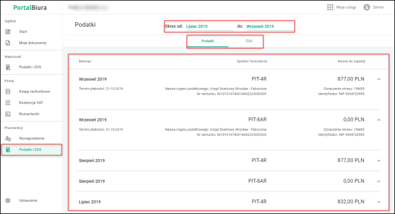Expand the Sierpień 2019 PIT-8AR row

[x=379, y=182]
